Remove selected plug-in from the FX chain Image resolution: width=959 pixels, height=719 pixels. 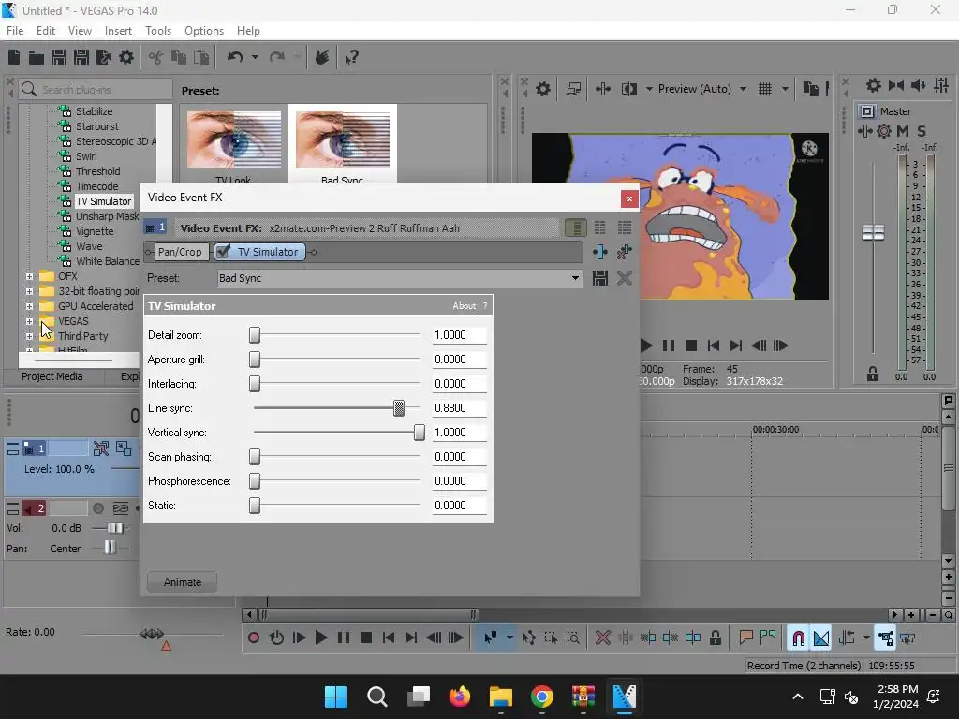pos(624,252)
